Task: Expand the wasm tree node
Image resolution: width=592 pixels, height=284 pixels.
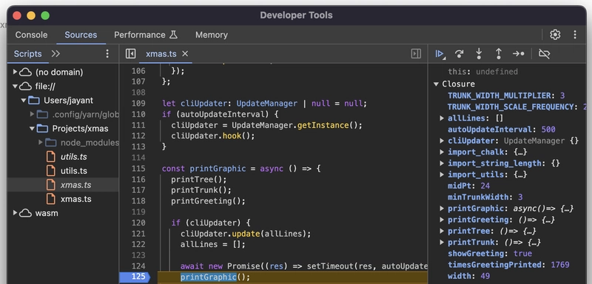Action: click(x=15, y=213)
